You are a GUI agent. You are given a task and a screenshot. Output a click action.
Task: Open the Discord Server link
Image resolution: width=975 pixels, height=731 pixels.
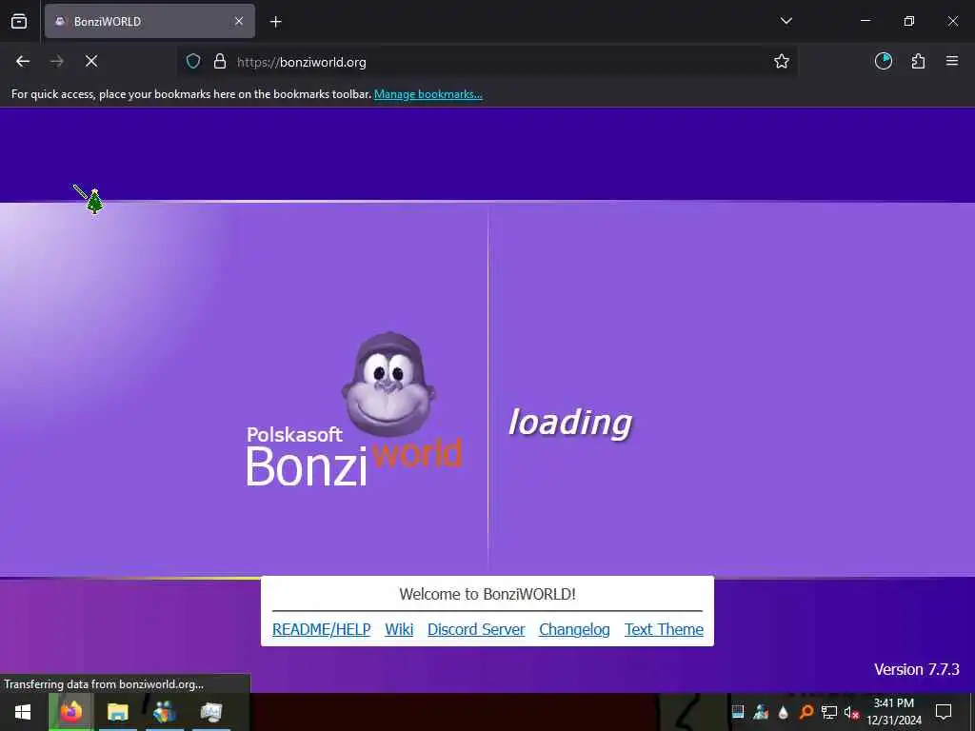point(476,630)
